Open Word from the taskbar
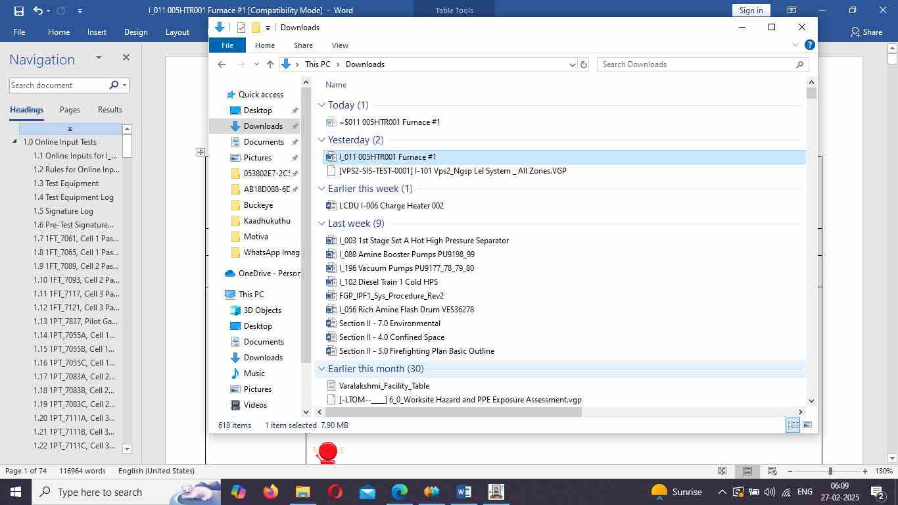The height and width of the screenshot is (505, 898). 463,492
